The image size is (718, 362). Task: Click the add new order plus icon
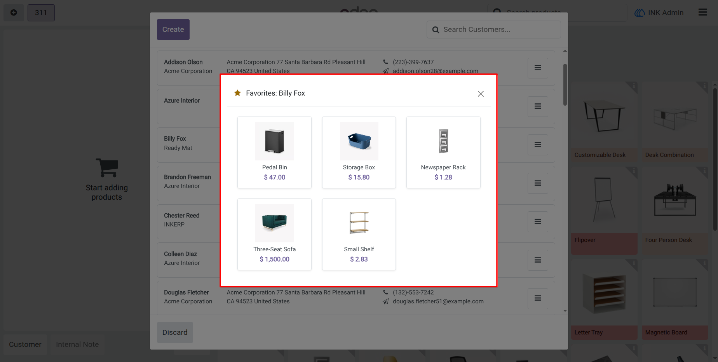click(x=14, y=13)
